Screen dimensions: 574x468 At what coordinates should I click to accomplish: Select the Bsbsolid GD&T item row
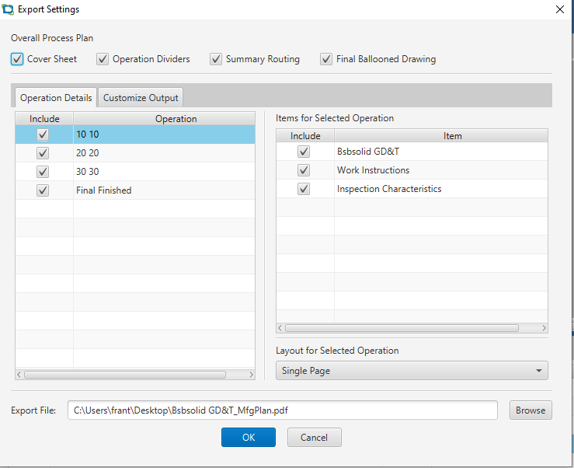[x=412, y=152]
